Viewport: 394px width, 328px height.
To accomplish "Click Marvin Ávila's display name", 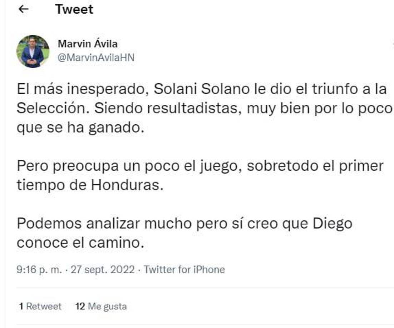I will click(x=87, y=45).
